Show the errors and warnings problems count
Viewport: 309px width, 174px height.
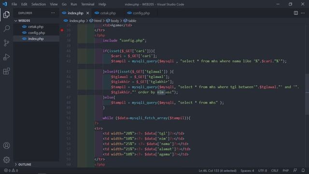click(x=11, y=171)
